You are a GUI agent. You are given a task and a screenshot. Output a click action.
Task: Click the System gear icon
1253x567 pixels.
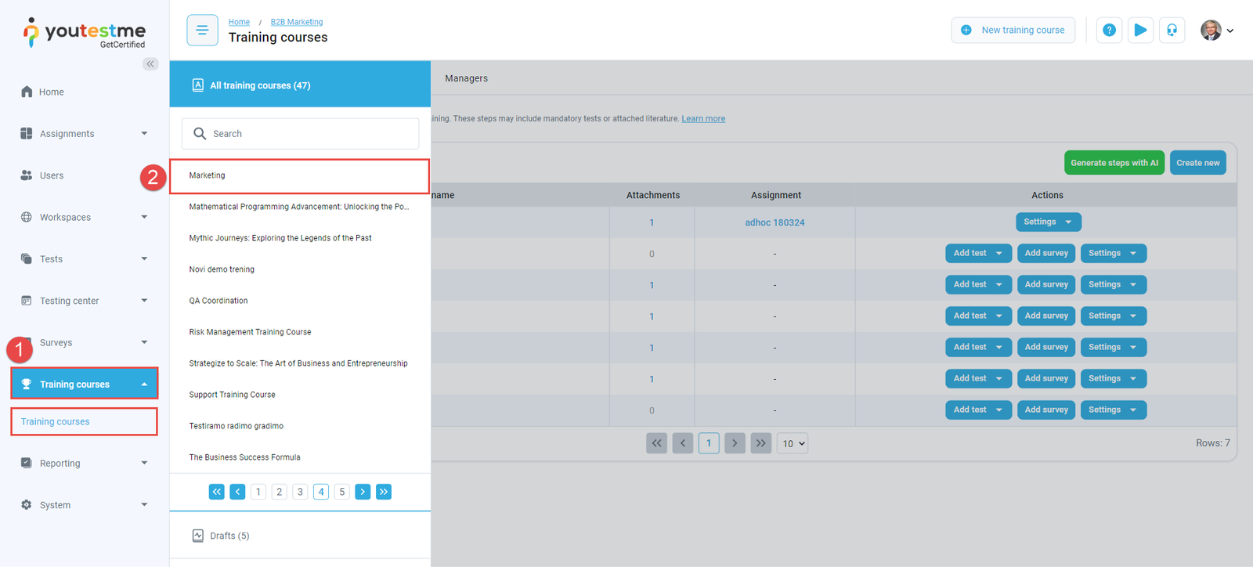tap(27, 505)
